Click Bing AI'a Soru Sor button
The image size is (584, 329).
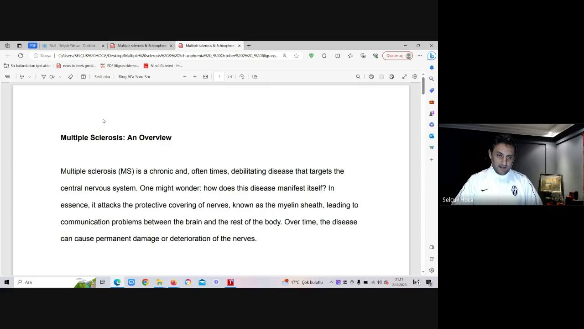click(134, 77)
